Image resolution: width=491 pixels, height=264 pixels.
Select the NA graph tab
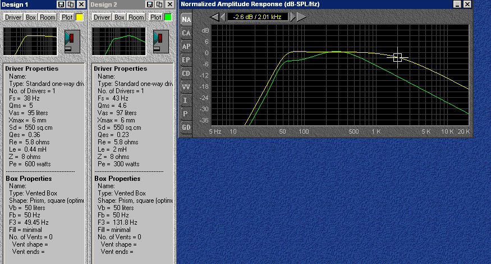[x=186, y=20]
